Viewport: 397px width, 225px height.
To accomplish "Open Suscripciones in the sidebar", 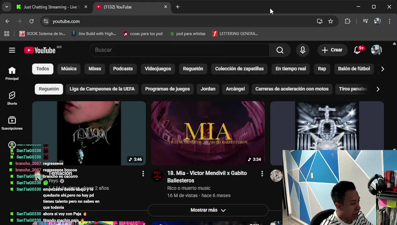I will tap(12, 123).
